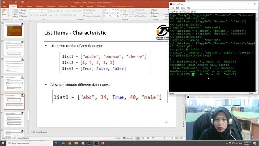The height and width of the screenshot is (146, 259).
Task: Open Help menu in Console2 window
Action: point(188,8)
